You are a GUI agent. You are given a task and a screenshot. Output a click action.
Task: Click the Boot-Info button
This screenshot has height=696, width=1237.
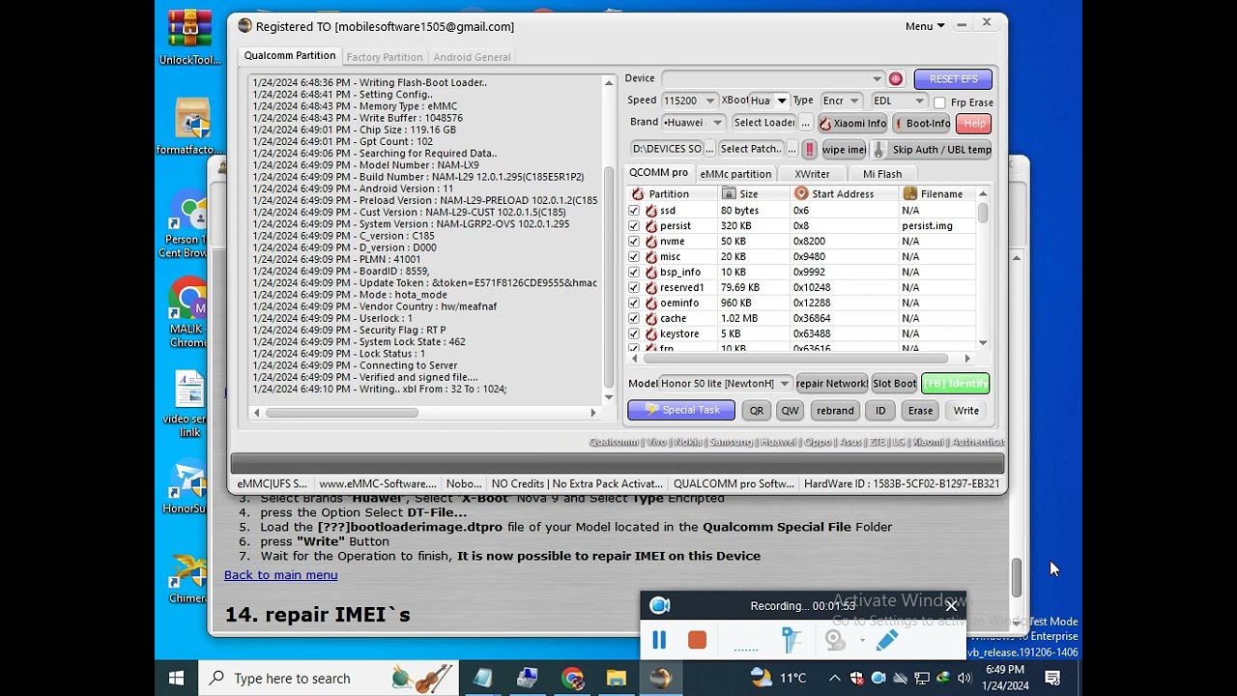pyautogui.click(x=923, y=124)
